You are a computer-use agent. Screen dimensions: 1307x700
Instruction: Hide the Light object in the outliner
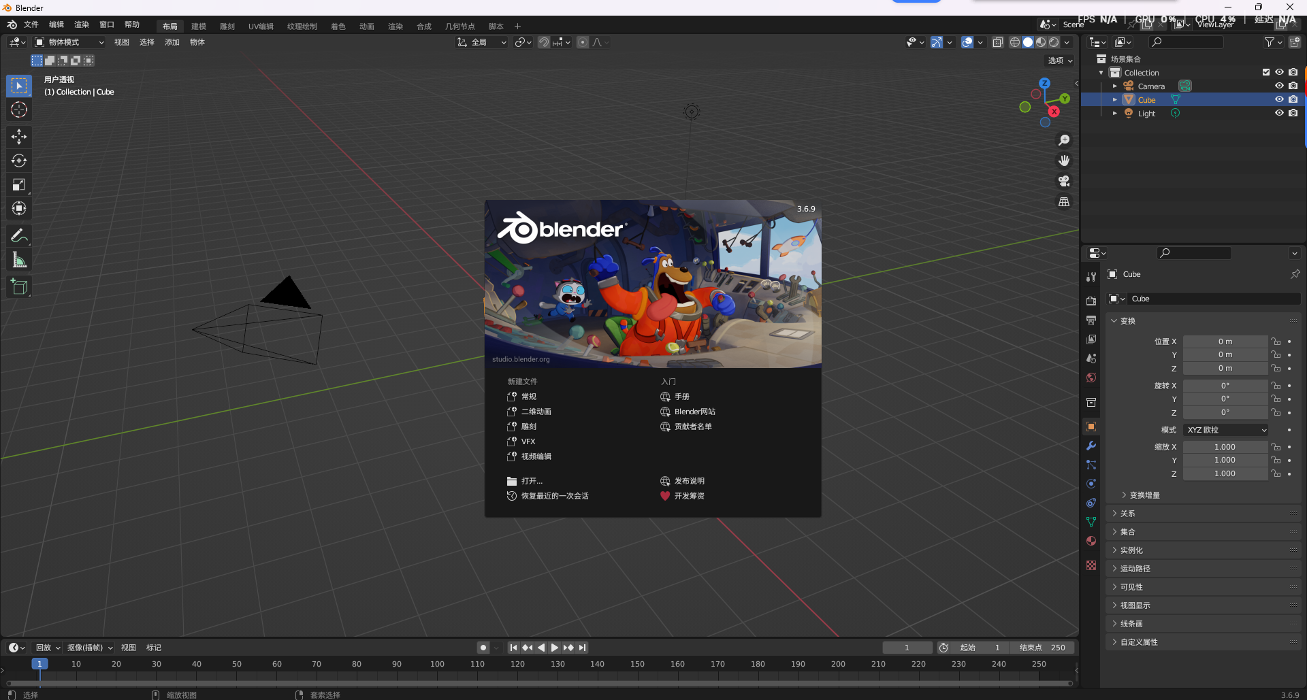(x=1279, y=113)
